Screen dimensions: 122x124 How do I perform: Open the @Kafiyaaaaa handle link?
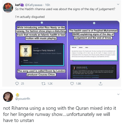(x=33, y=5)
